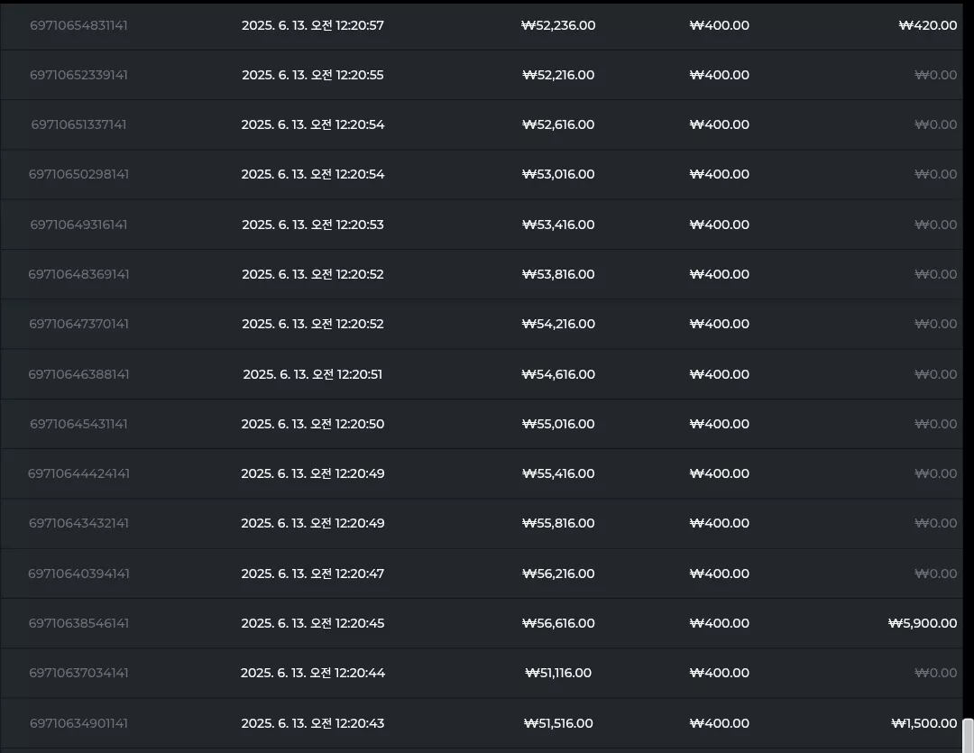Select the row with balance ₩56,616.00
Viewport: 974px width, 753px height.
482,623
